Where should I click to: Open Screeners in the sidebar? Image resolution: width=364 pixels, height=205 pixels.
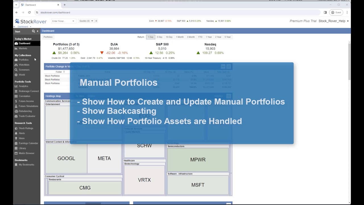tap(24, 70)
